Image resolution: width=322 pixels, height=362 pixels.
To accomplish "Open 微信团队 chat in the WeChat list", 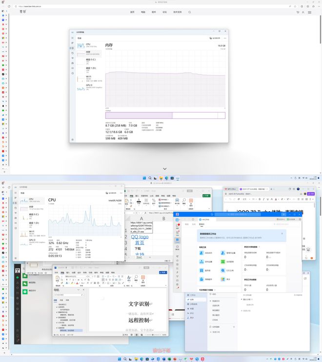I will (x=32, y=283).
